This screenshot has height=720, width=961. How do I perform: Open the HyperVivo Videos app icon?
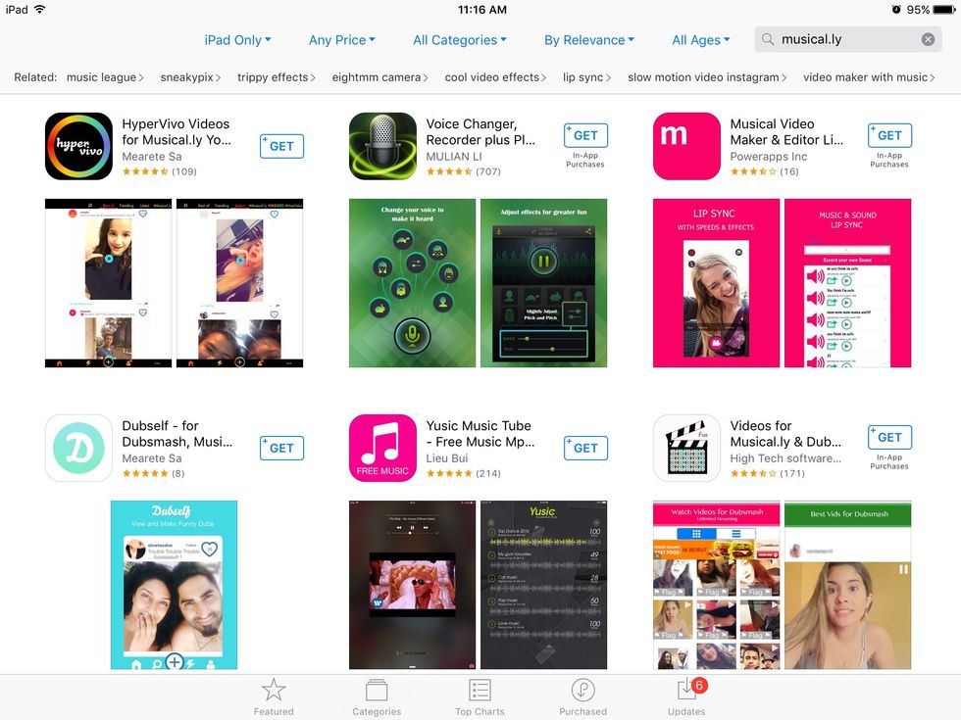click(x=78, y=146)
